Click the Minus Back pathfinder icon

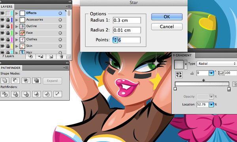tap(58, 94)
